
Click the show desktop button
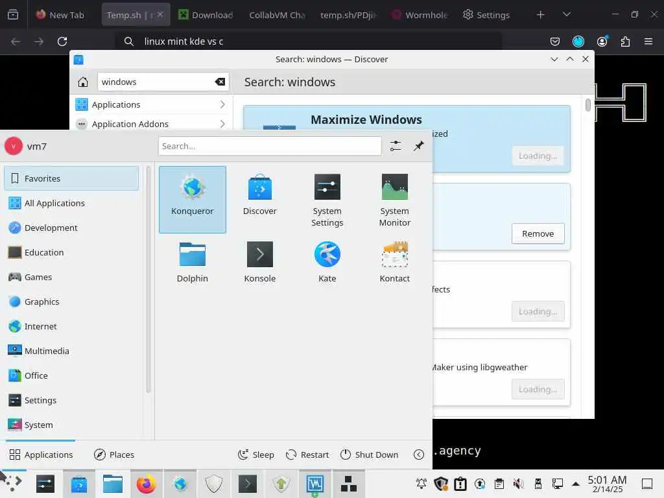646,484
